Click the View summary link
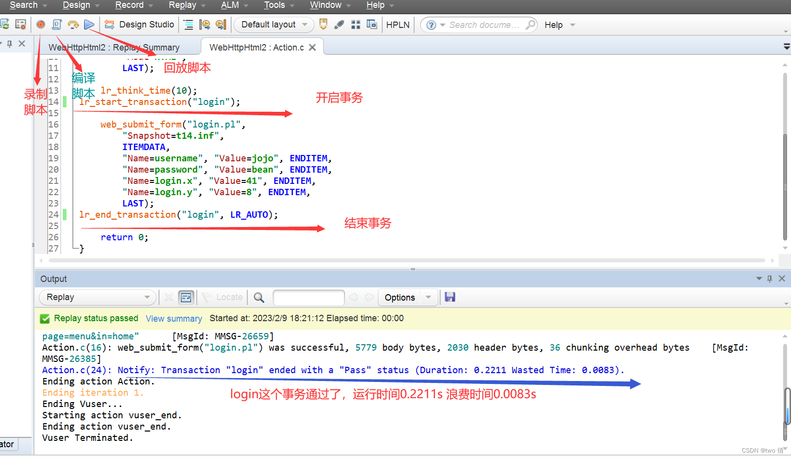Screen dimensions: 791x458 coord(174,318)
